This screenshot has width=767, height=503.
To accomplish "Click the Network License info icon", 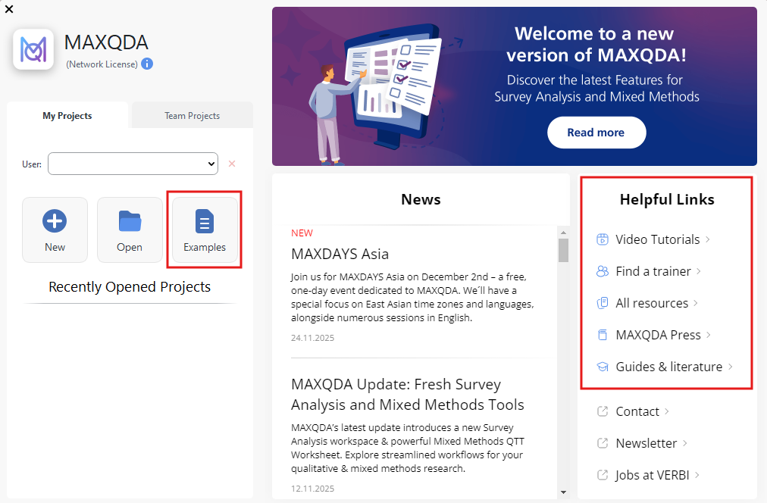I will 147,64.
